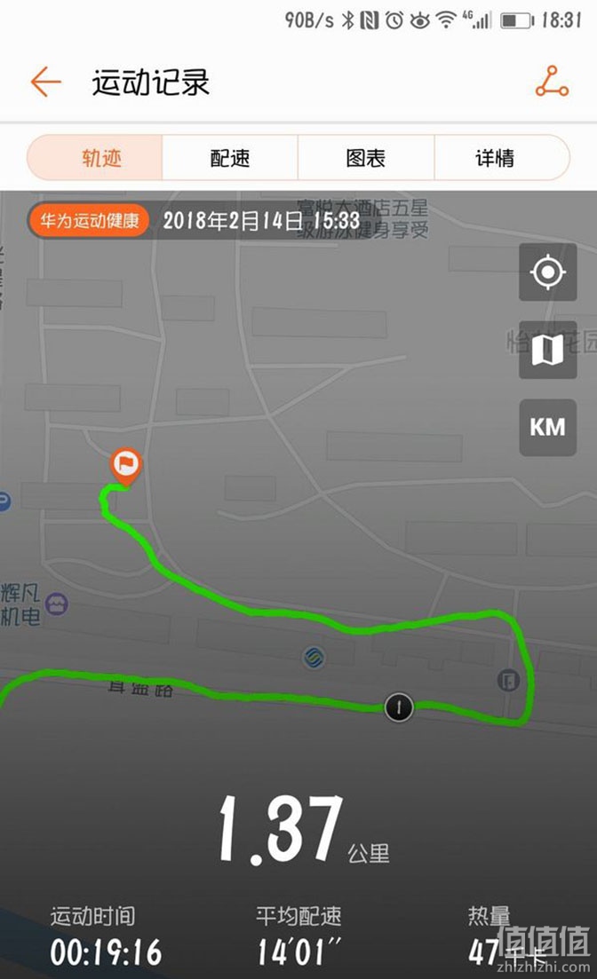This screenshot has height=979, width=597.
Task: Recenter map with the location target icon
Action: click(x=547, y=272)
